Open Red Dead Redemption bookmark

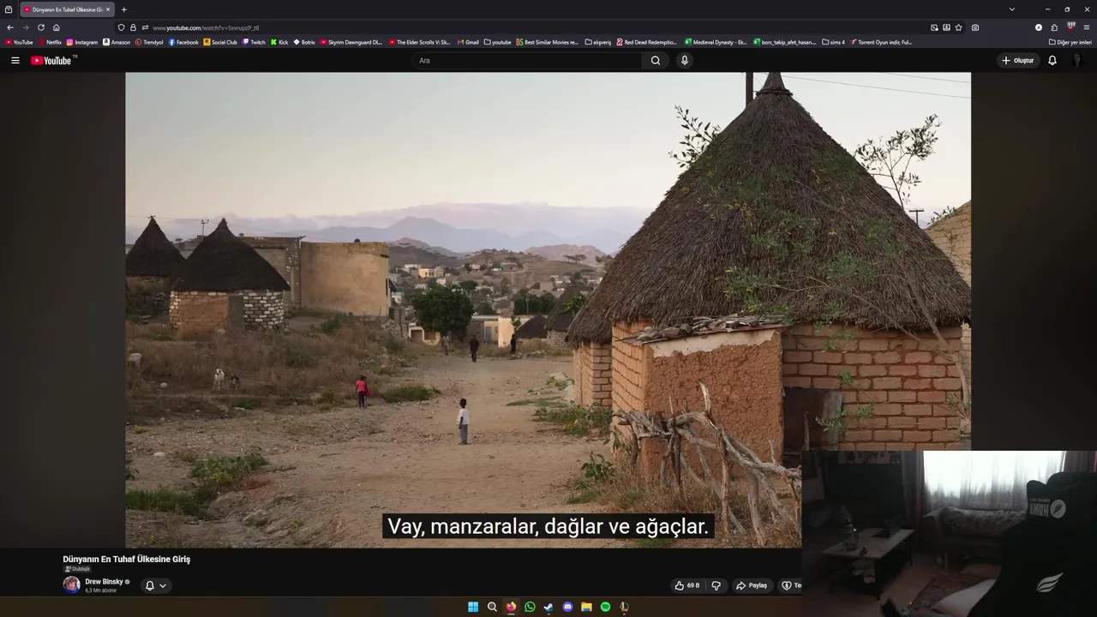[646, 42]
